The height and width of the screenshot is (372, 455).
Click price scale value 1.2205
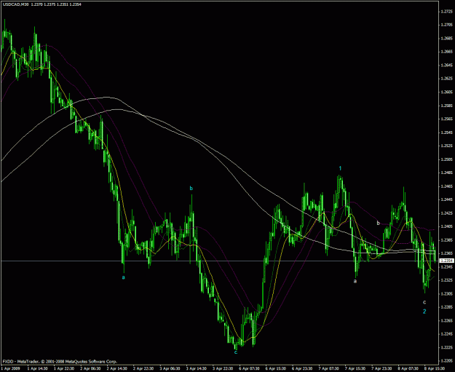445,360
